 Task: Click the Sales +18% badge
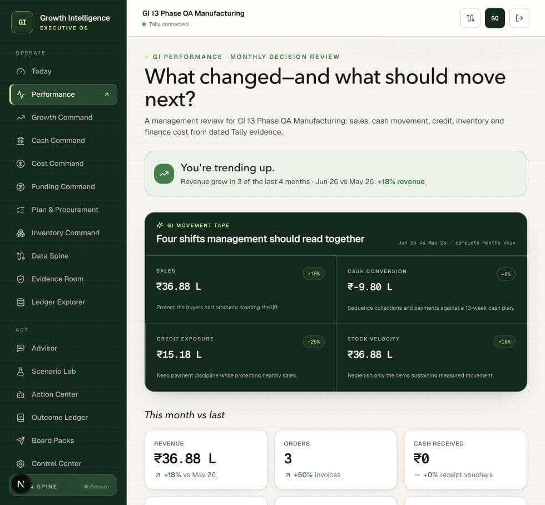point(314,274)
